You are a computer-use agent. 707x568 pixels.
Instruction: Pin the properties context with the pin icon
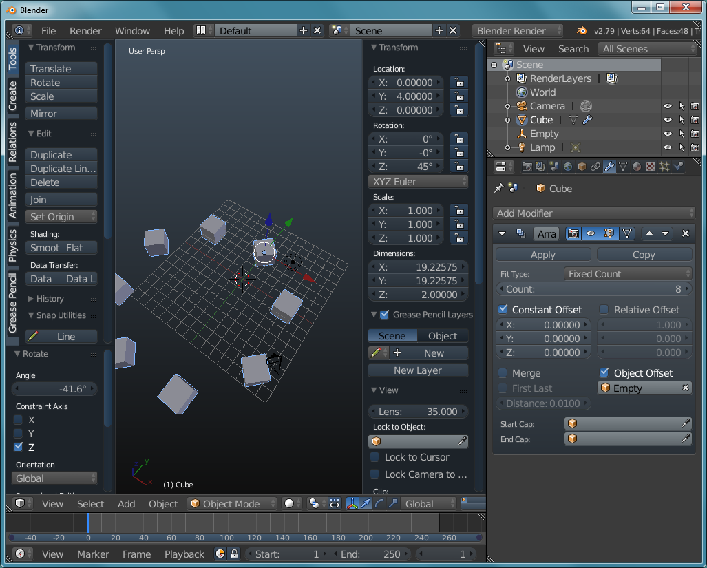[x=498, y=188]
